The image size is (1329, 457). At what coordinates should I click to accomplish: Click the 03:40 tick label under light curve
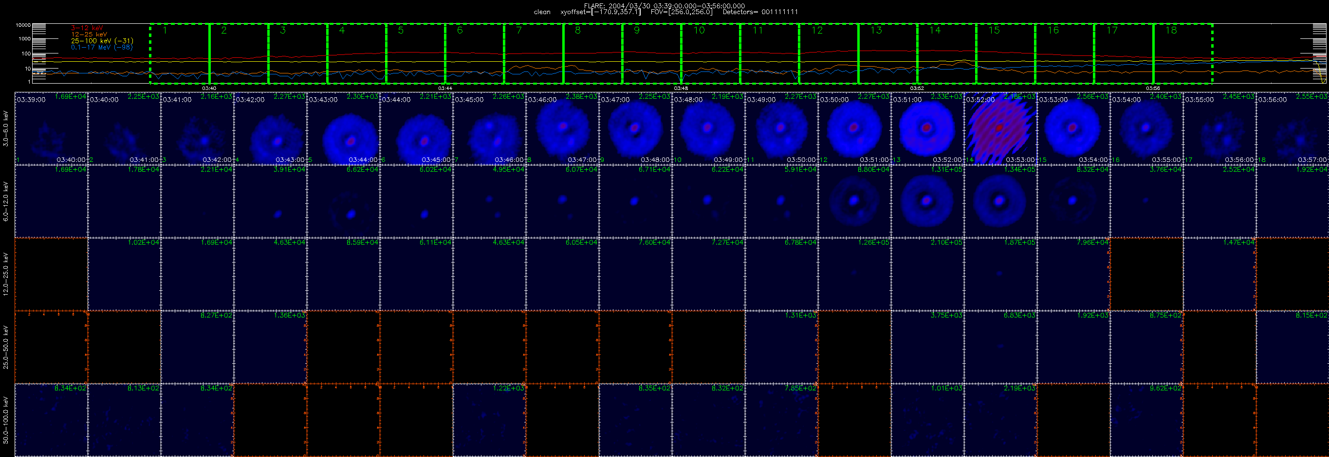[209, 88]
